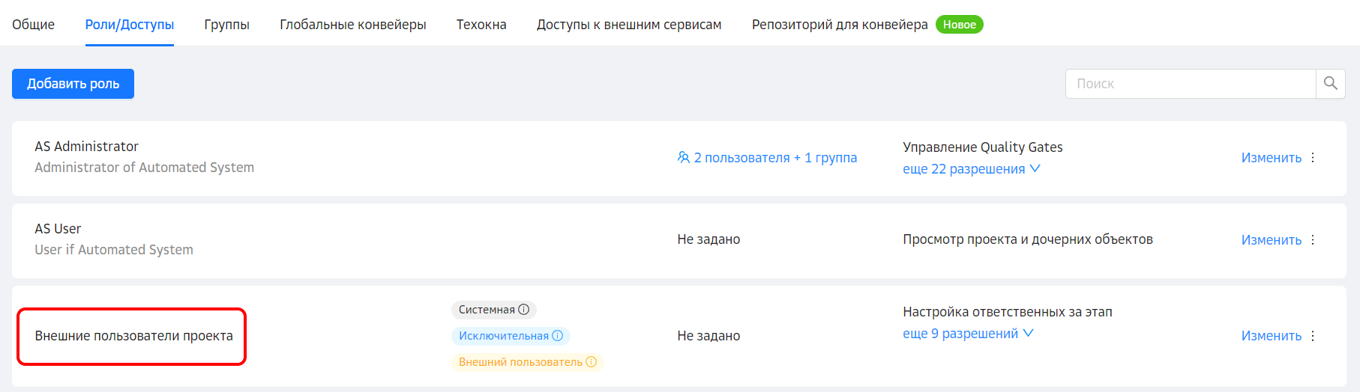Click the search magnifier icon

coord(1330,84)
